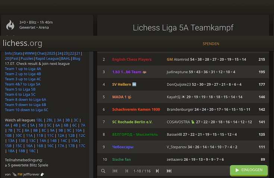Select player zettazero
This screenshot has width=274, height=178.
tap(175, 159)
